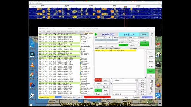Viewport: 191px width, 107px height.
Task: Click the Tune button
Action: 151,52
